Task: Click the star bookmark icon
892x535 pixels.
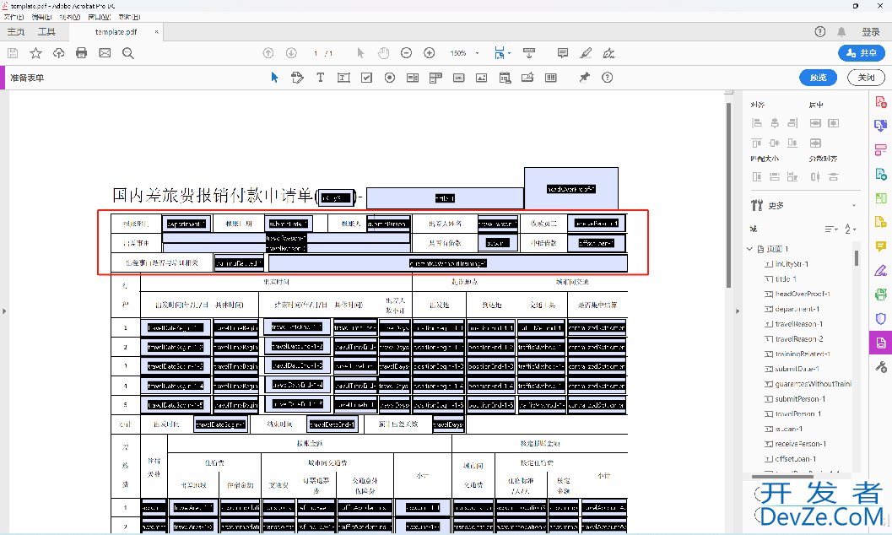Action: click(35, 53)
